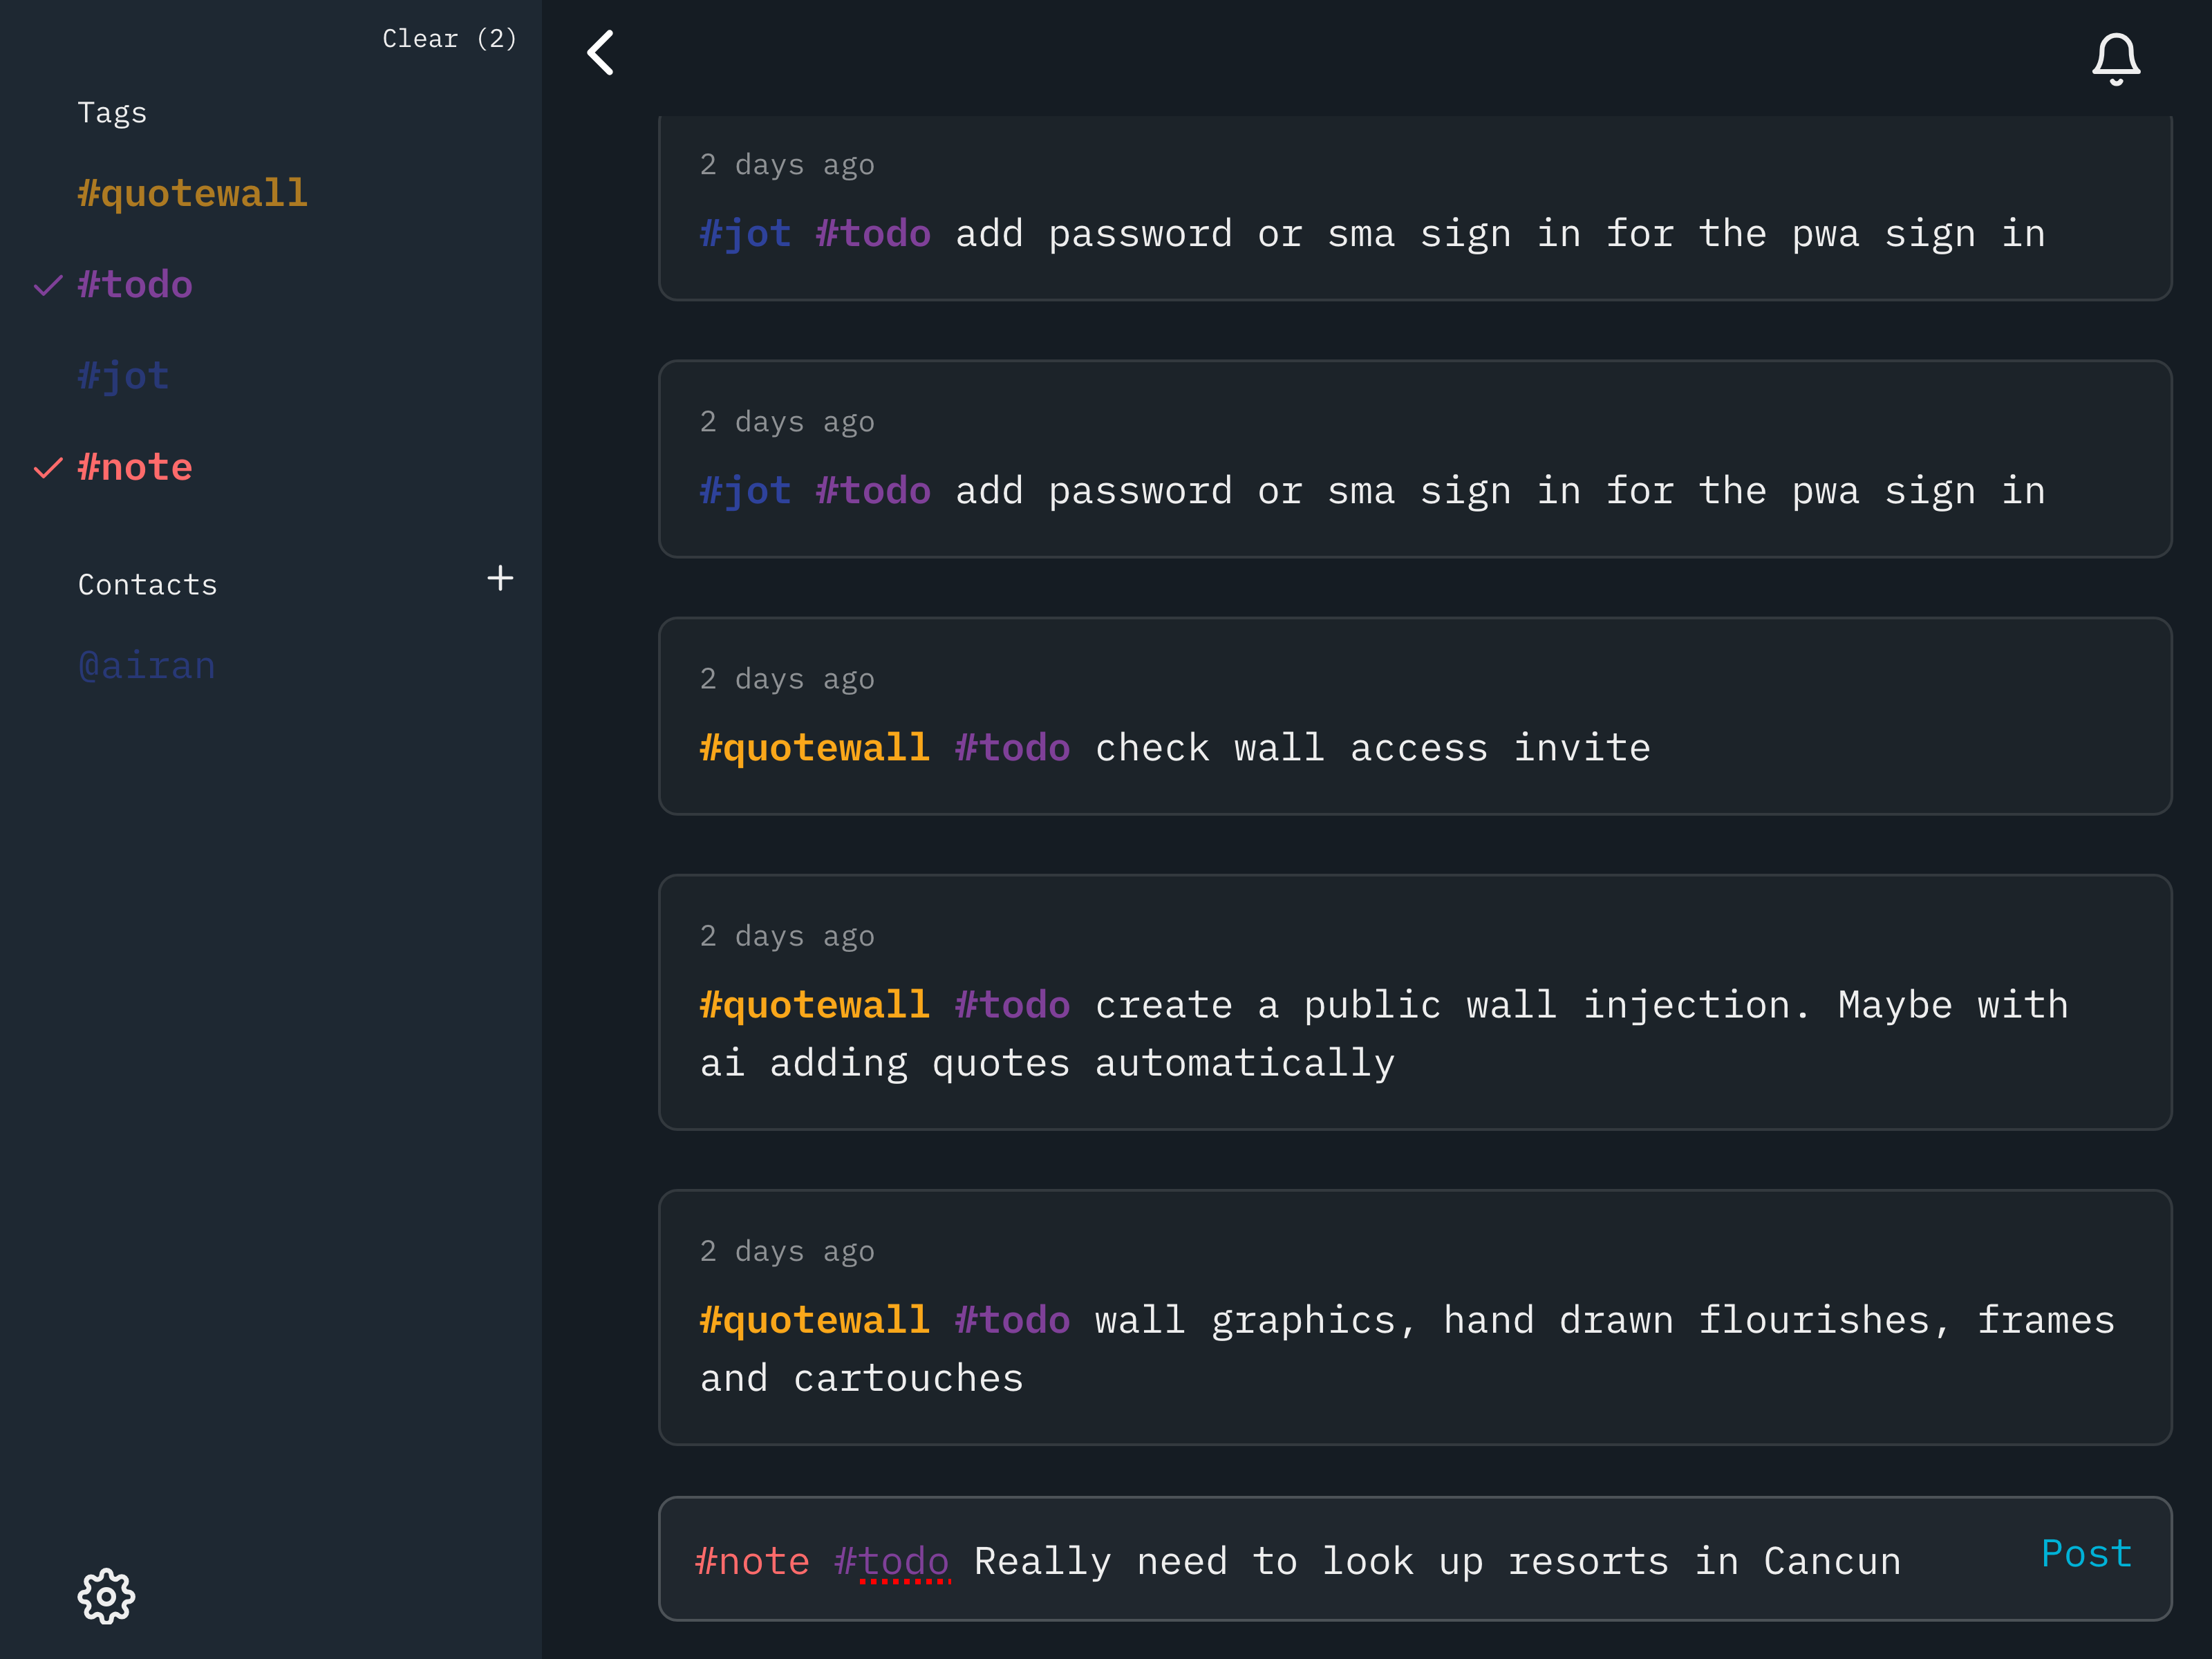2212x1659 pixels.
Task: Click #quotewall tag in wall graphics note
Action: point(814,1320)
